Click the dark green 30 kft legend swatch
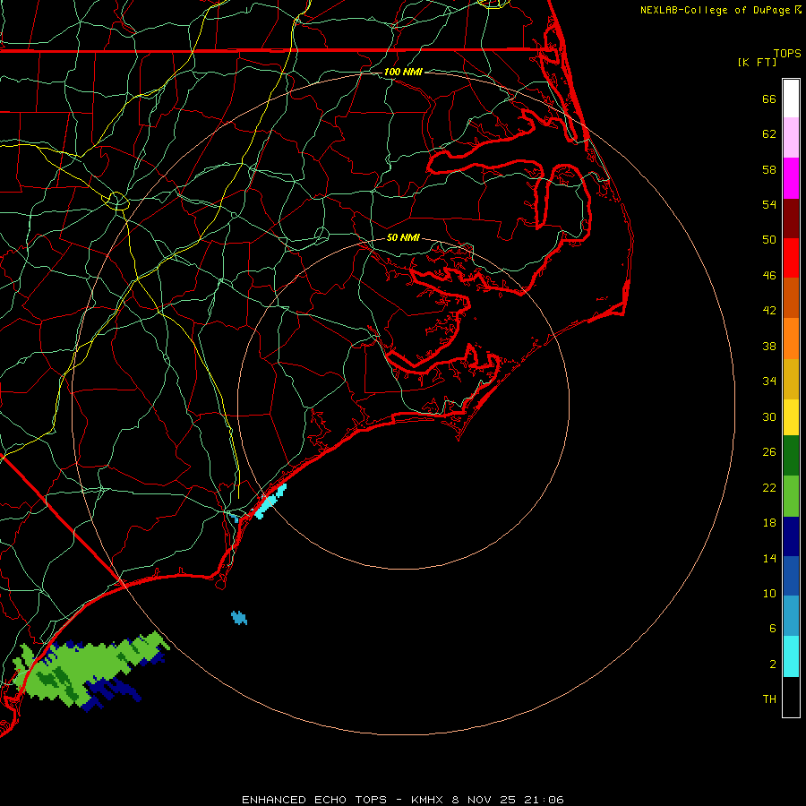This screenshot has height=806, width=806. pos(791,456)
